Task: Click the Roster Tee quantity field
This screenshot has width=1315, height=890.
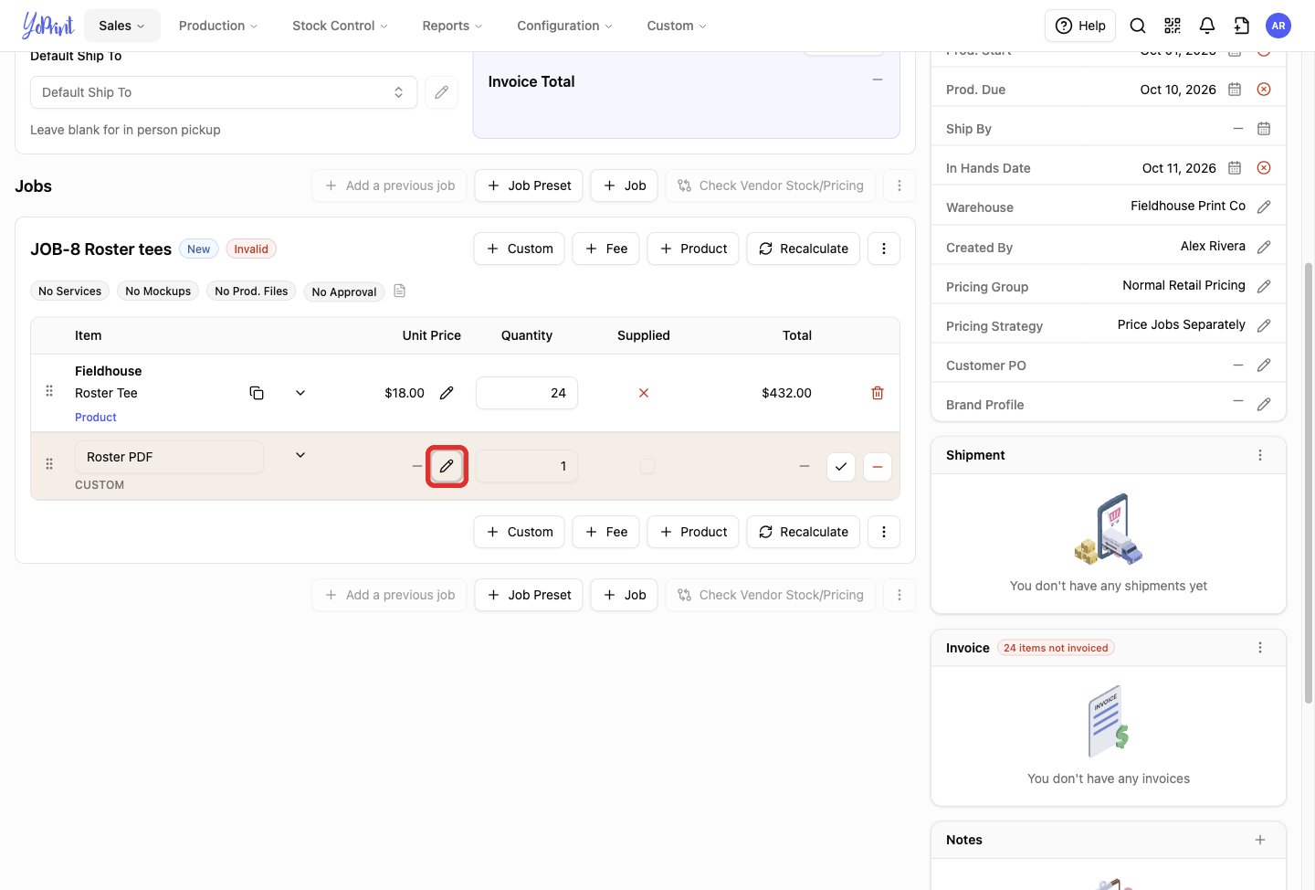Action: [x=527, y=393]
